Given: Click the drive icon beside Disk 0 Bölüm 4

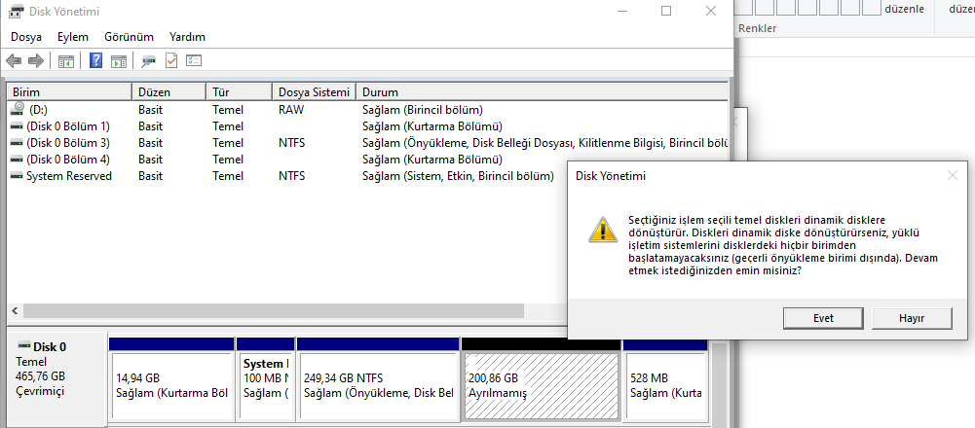Looking at the screenshot, I should click(18, 159).
